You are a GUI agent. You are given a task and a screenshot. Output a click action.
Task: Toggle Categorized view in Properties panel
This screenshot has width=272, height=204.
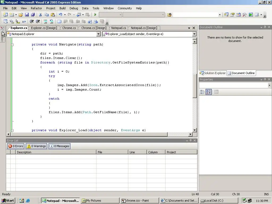202,92
